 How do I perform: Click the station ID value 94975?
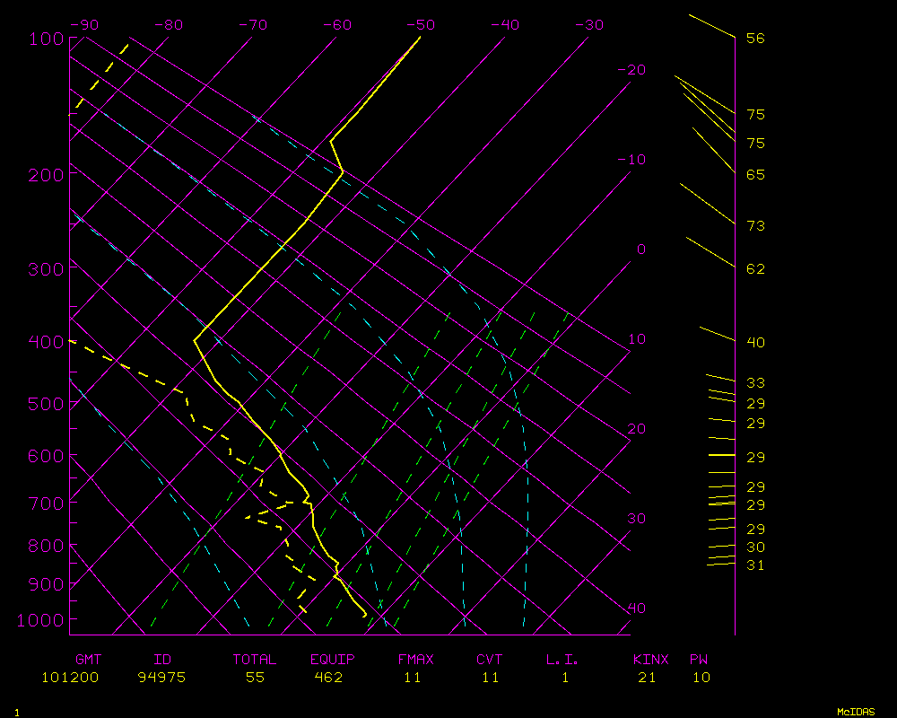pos(162,678)
